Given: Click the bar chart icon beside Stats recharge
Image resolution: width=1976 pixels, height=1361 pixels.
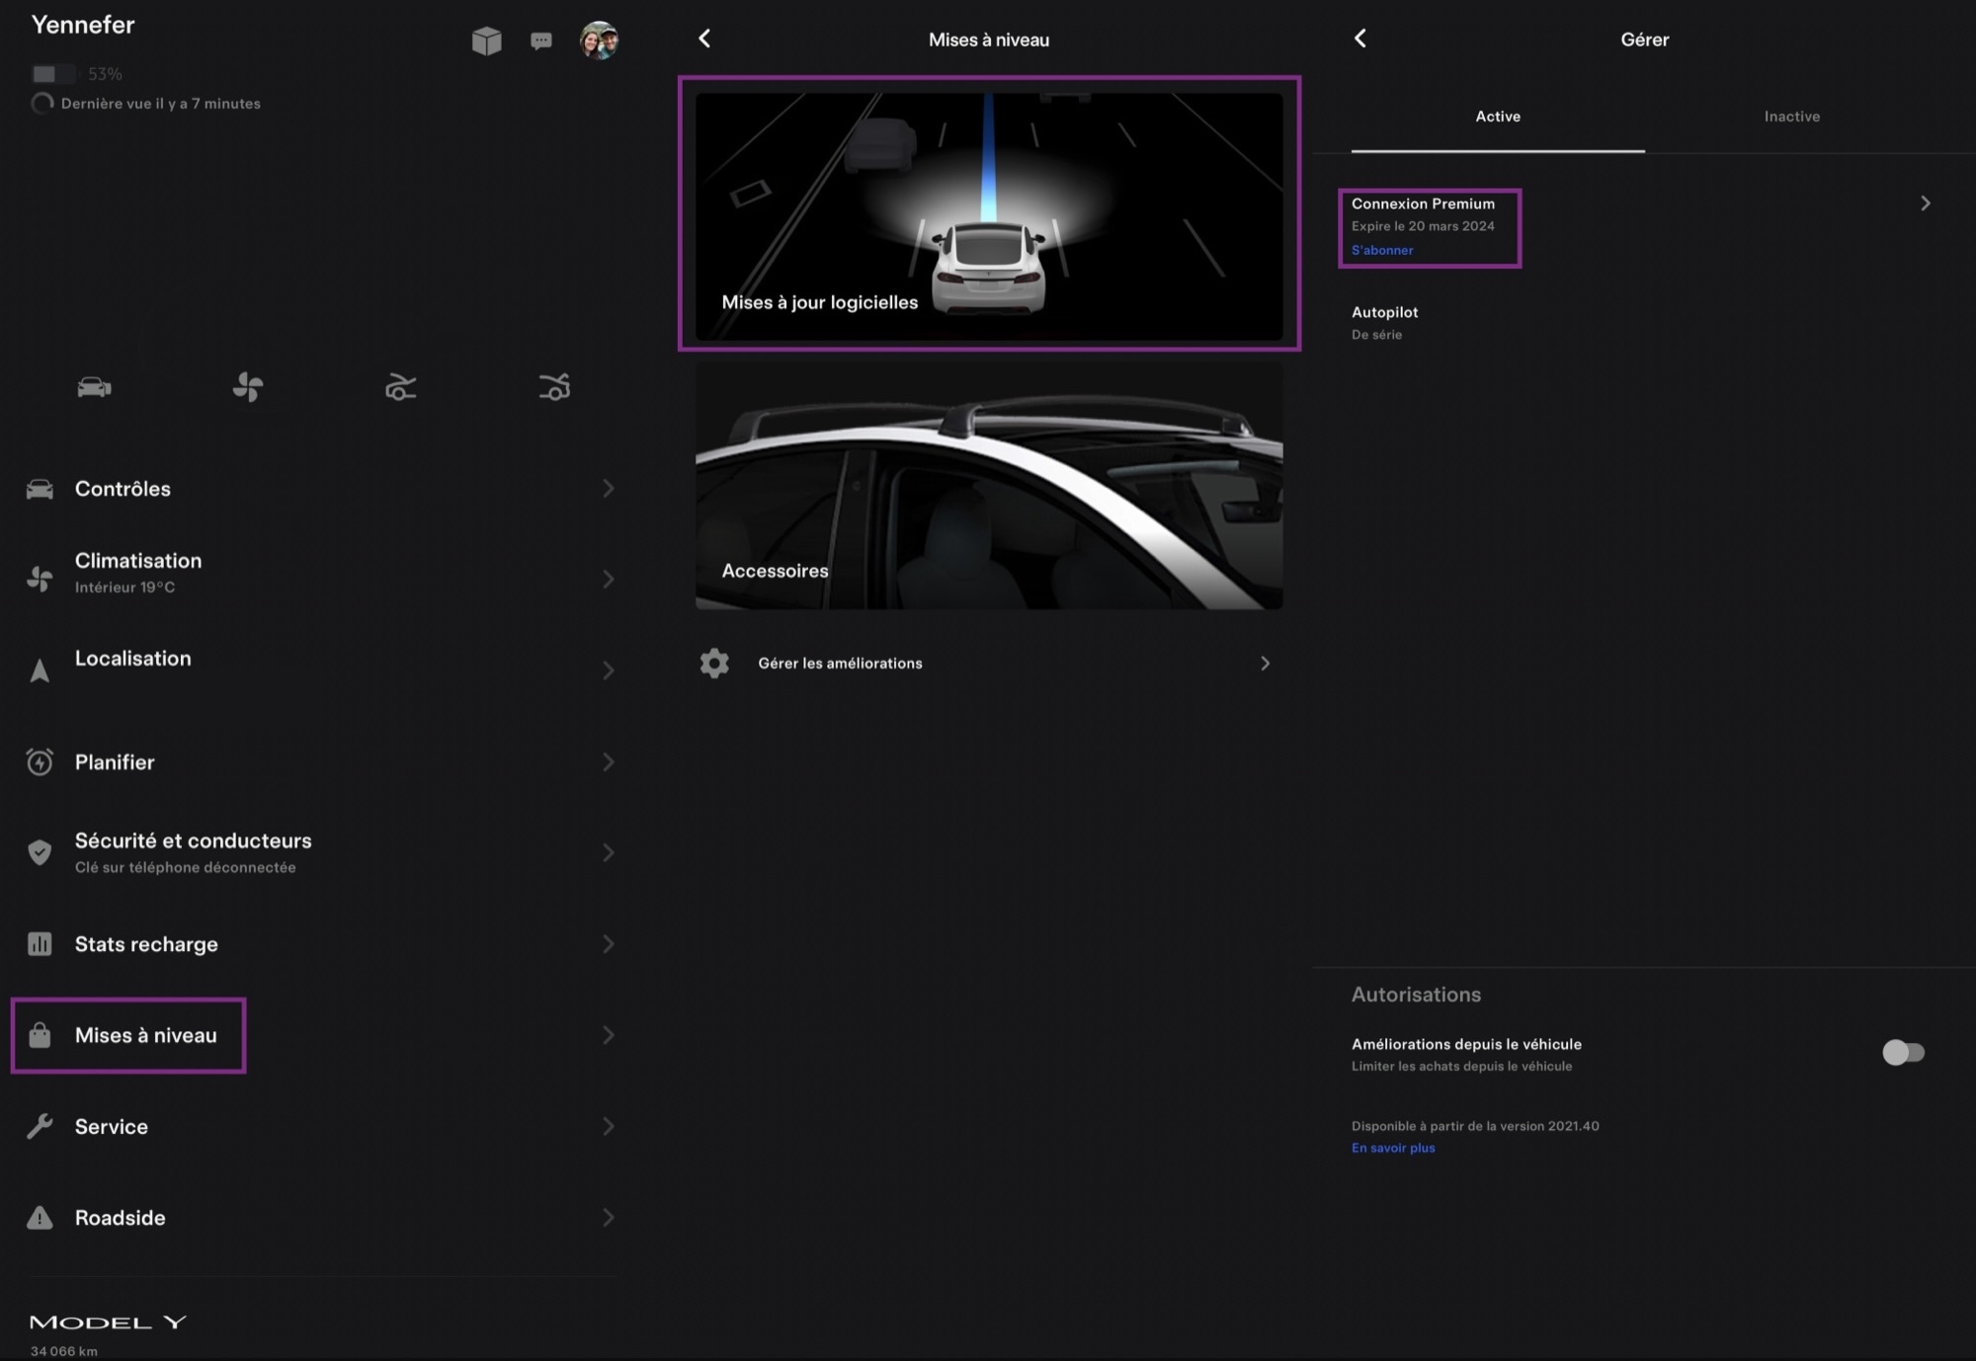Looking at the screenshot, I should pos(40,944).
